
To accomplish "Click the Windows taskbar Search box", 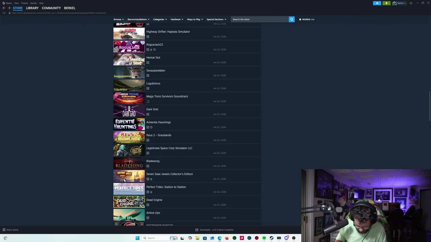I will click(x=161, y=238).
